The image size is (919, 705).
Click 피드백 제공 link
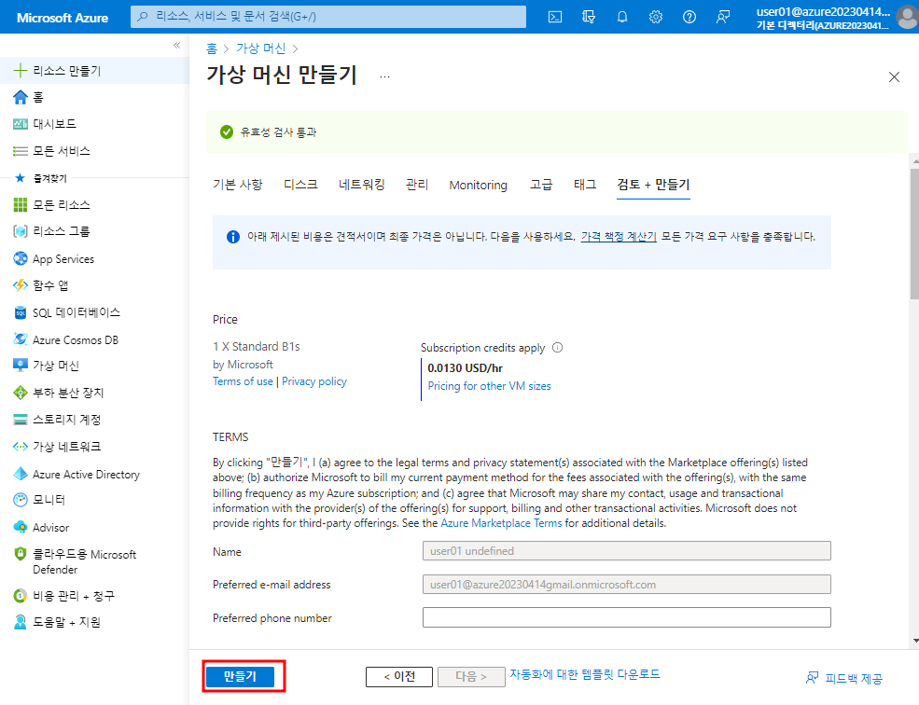point(844,678)
